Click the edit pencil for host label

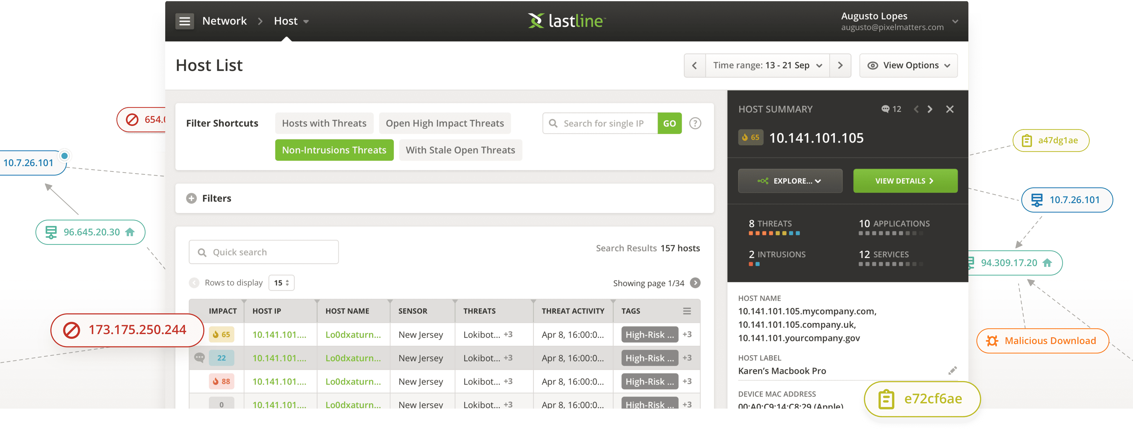952,371
